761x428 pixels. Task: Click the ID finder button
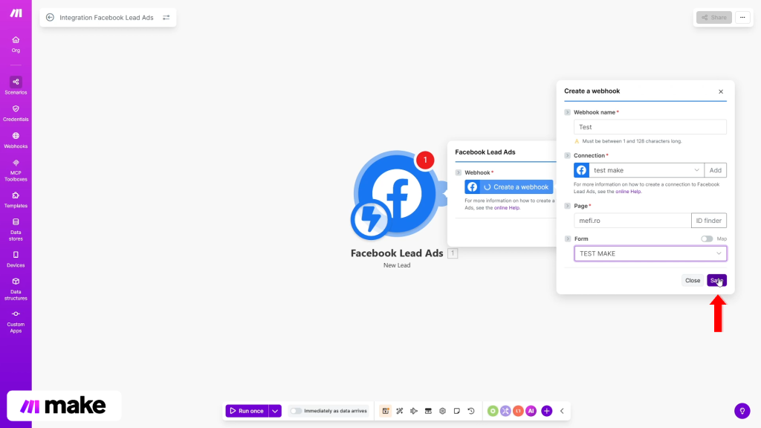[708, 220]
